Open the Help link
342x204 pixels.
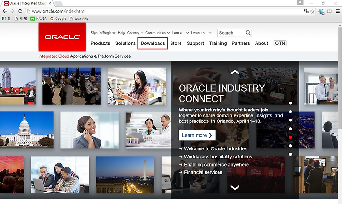121,33
